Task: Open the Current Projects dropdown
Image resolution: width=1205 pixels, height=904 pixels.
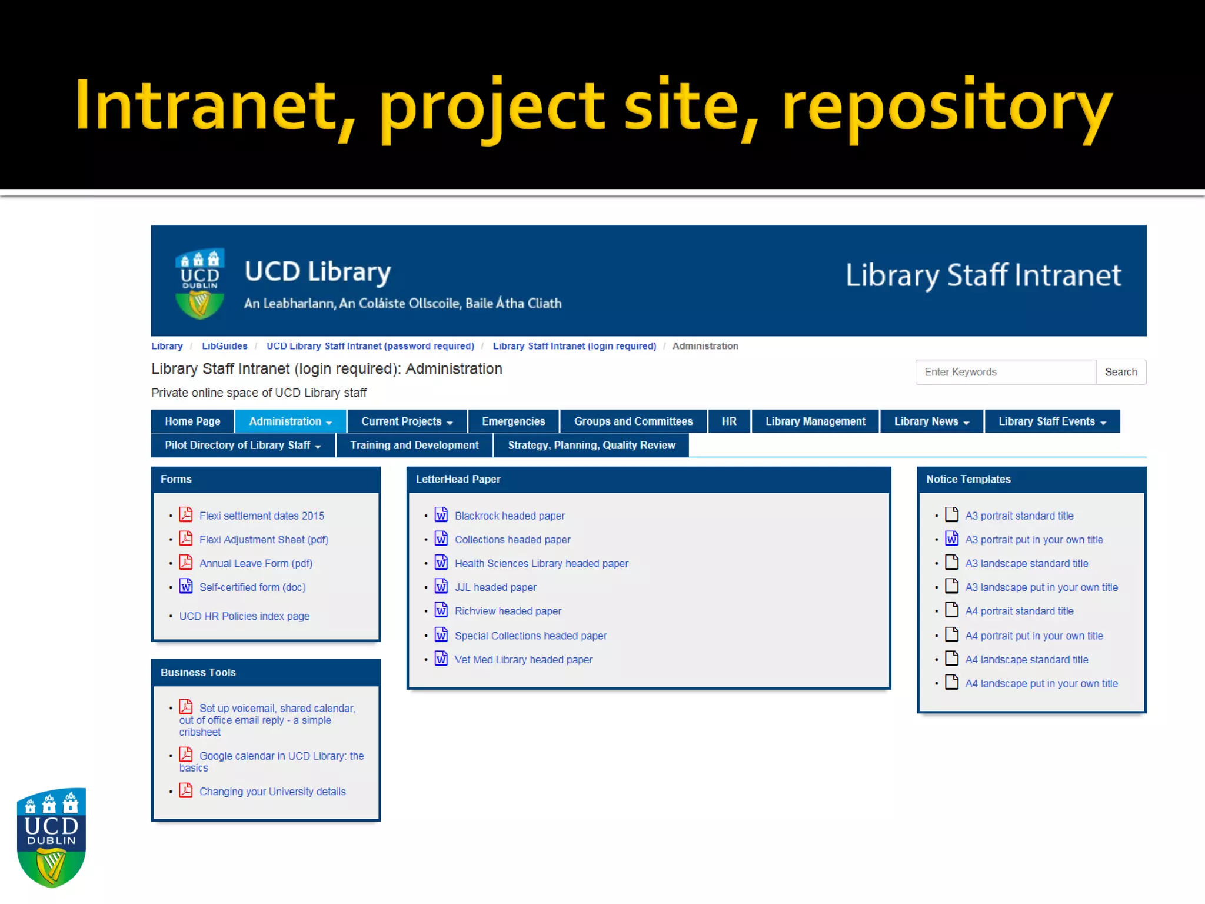Action: [x=407, y=421]
